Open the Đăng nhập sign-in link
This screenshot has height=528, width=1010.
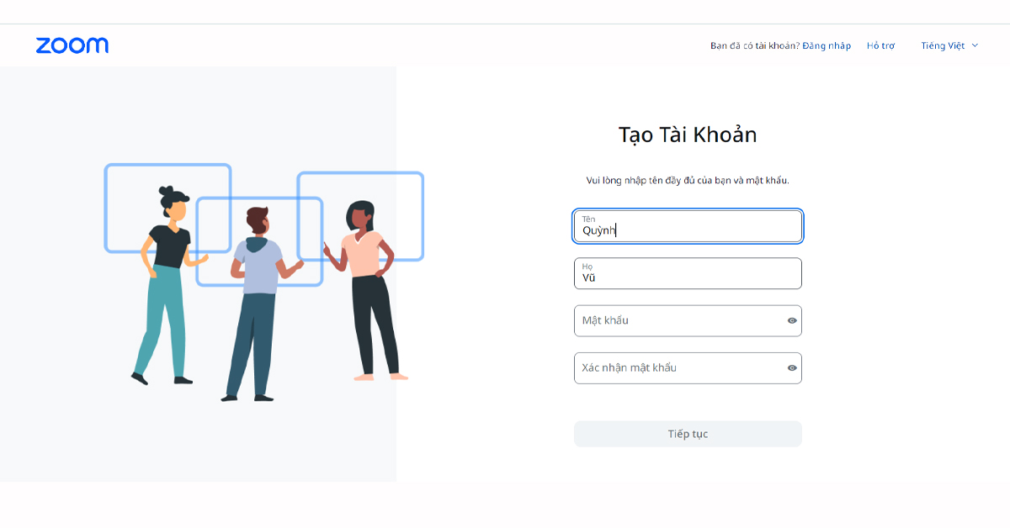[x=827, y=45]
